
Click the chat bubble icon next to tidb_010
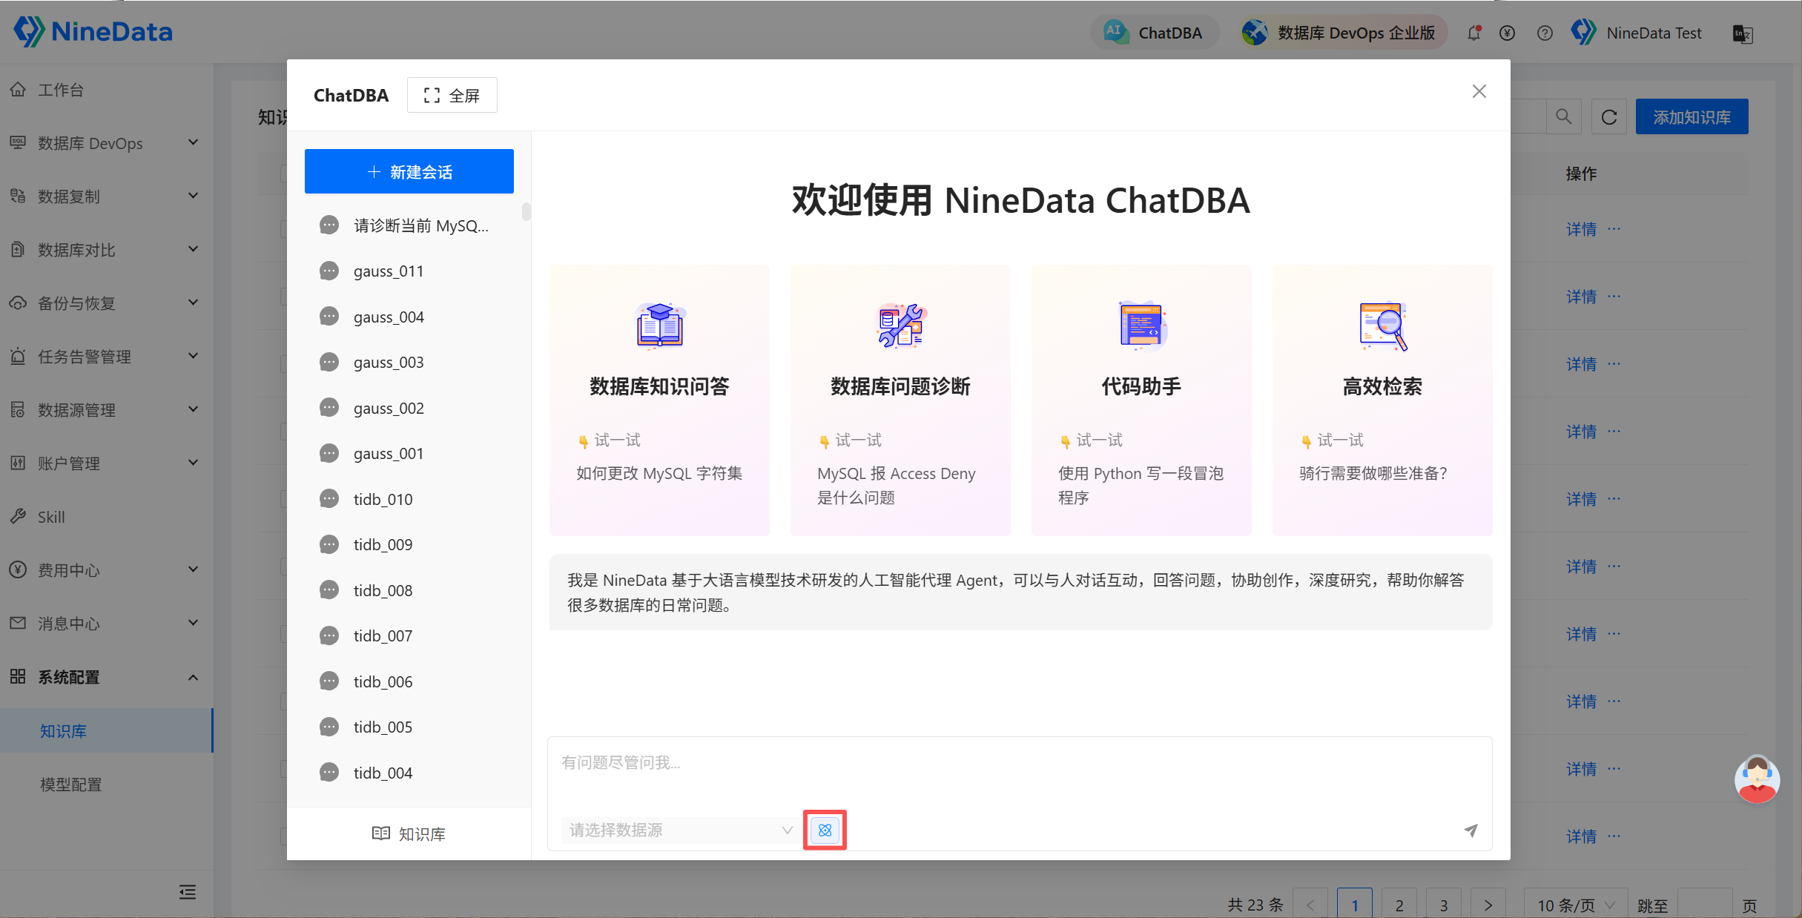pyautogui.click(x=329, y=499)
